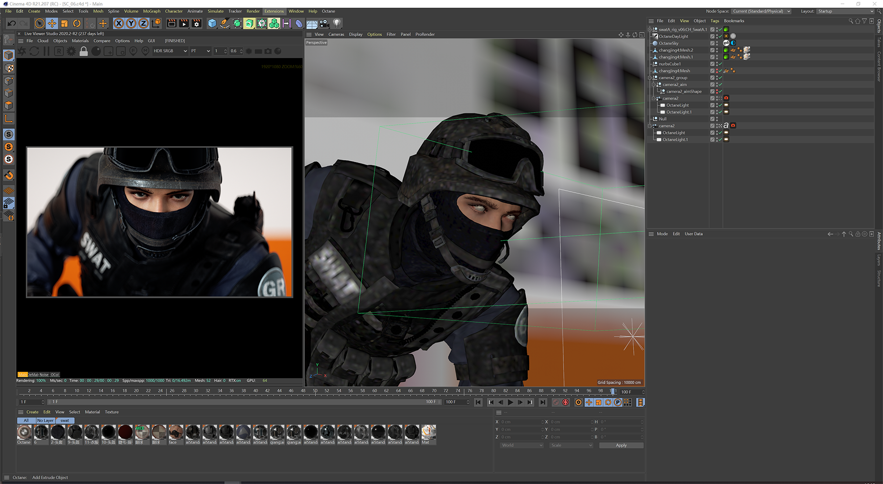Add a MoGraph Cloner object
This screenshot has width=883, height=484.
[x=274, y=23]
